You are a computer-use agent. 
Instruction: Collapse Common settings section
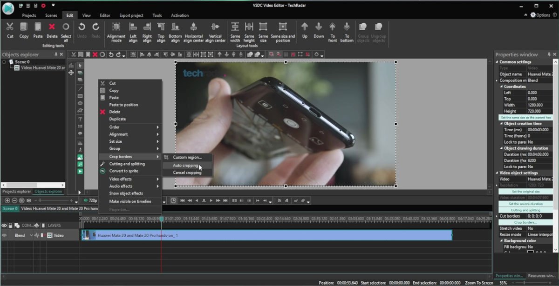click(497, 62)
